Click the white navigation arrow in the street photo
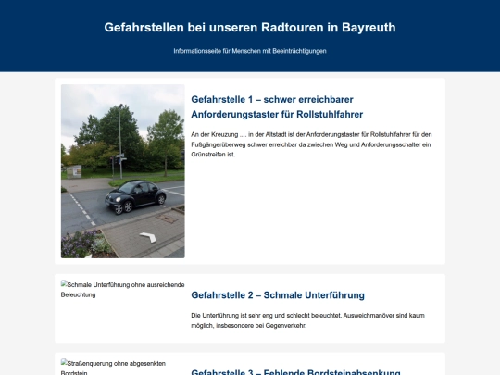 pos(148,237)
